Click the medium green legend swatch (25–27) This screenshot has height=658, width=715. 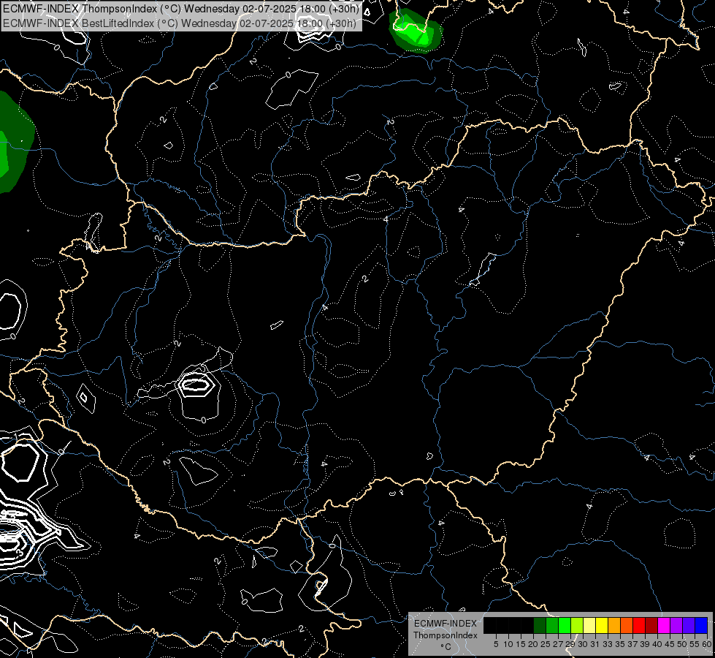552,625
